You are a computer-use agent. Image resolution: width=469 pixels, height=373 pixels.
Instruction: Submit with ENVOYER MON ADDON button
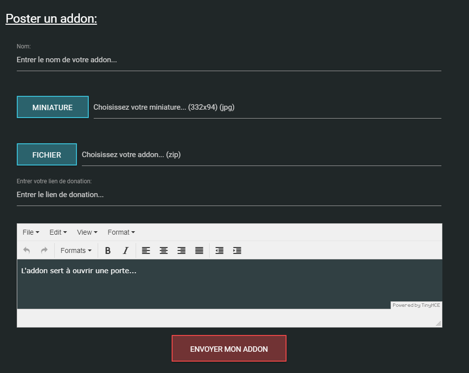click(x=229, y=348)
